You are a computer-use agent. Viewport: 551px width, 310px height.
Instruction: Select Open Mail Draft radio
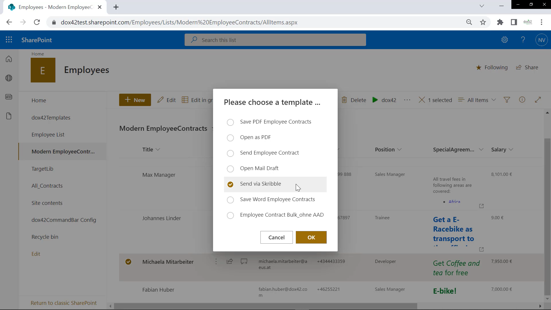click(x=230, y=169)
